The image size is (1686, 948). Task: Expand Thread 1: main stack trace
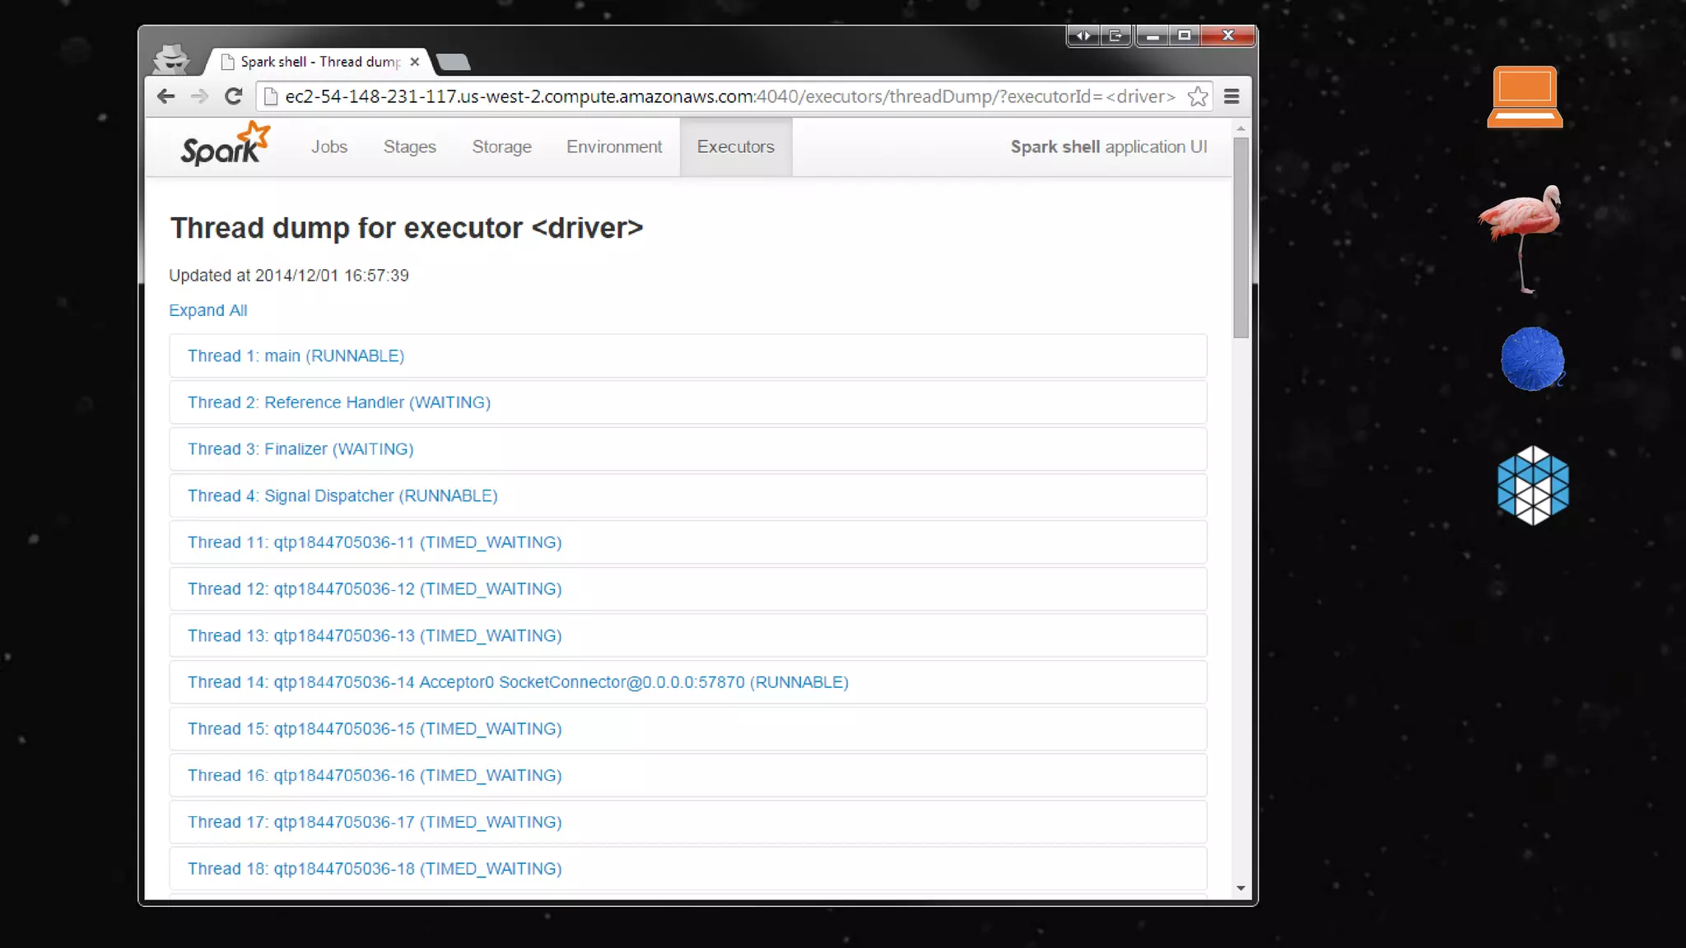tap(296, 355)
